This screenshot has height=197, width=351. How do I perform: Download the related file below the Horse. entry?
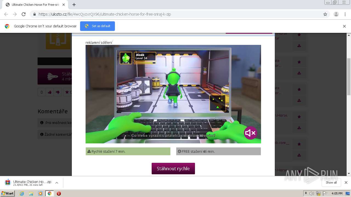(299, 128)
